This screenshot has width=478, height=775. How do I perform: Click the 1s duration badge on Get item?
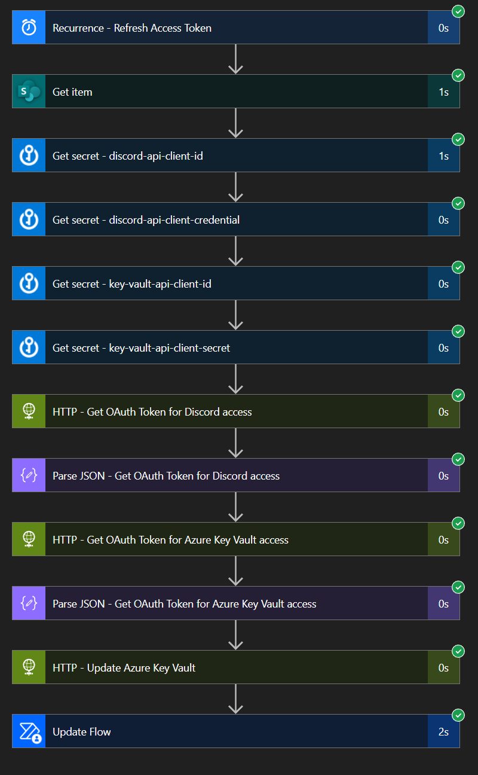[443, 91]
